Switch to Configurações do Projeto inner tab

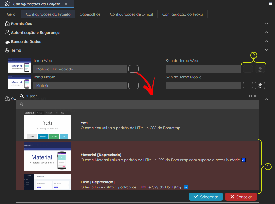(48, 14)
